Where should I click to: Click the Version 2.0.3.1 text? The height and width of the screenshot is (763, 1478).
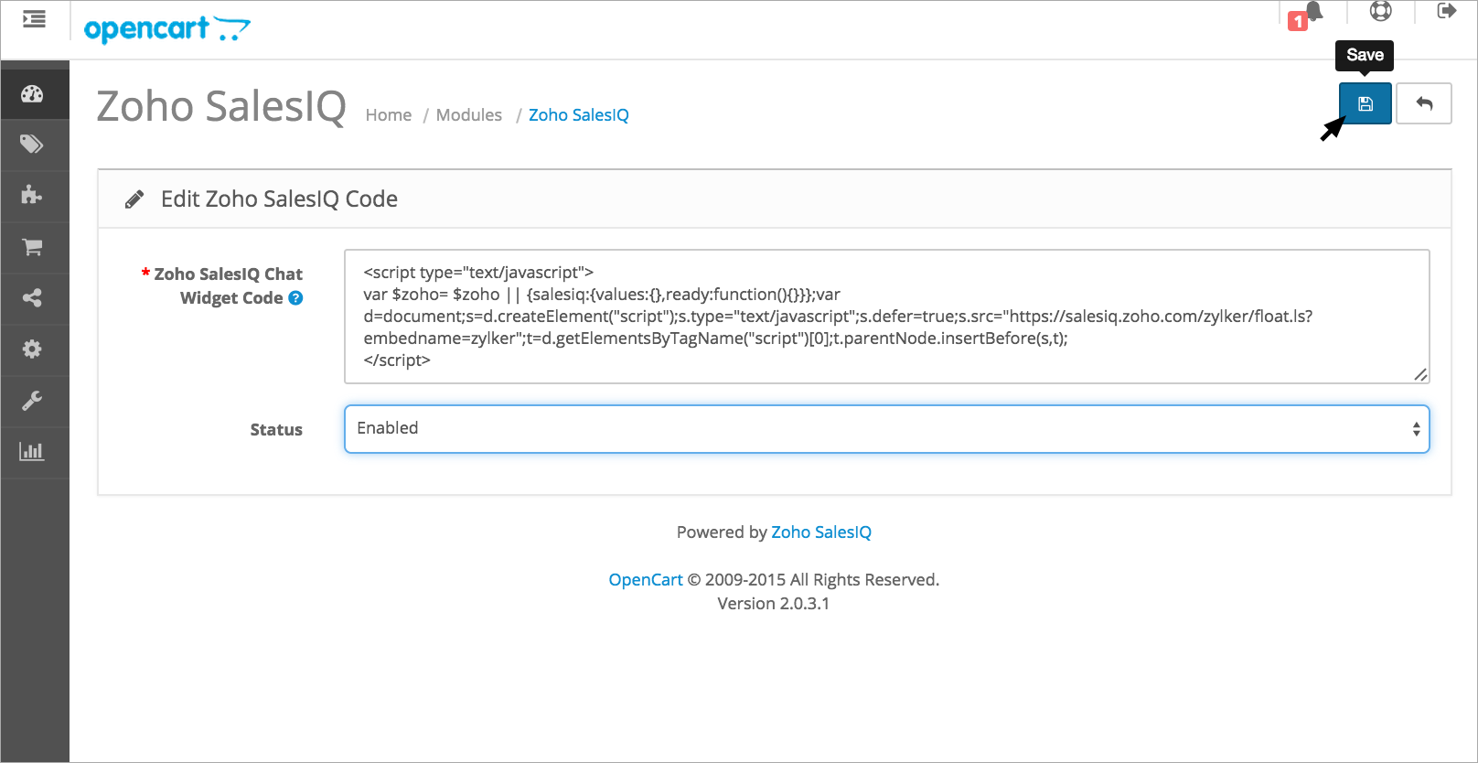point(774,604)
